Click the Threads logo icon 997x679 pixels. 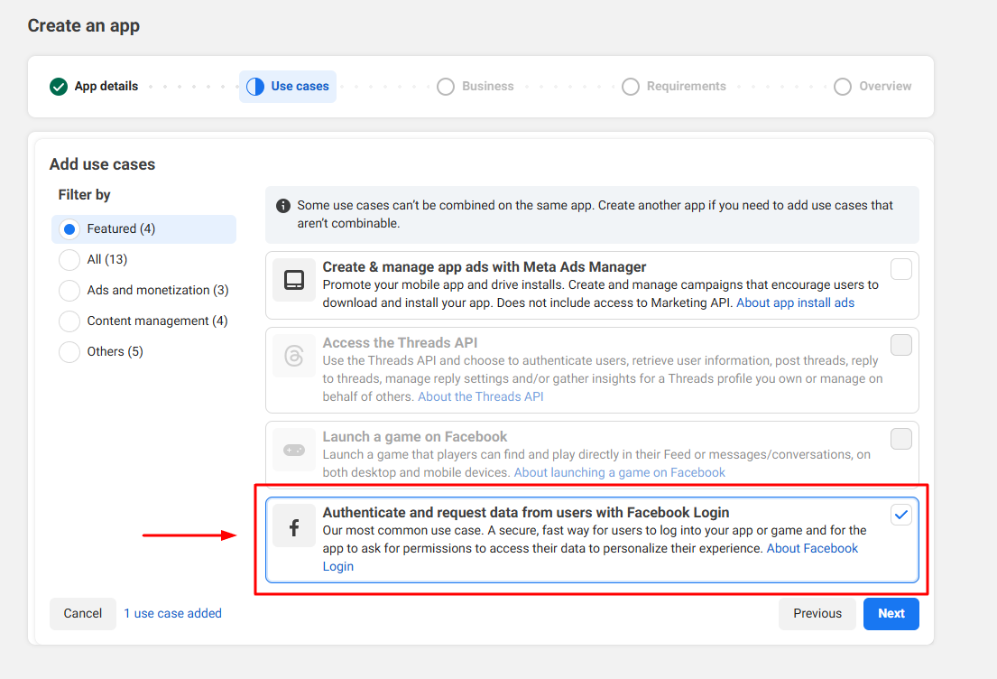pyautogui.click(x=294, y=356)
